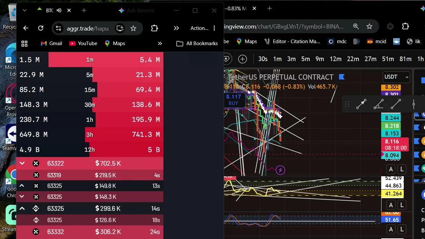Switch chart to 9m timeframe
This screenshot has height=239, width=425.
pos(319,59)
